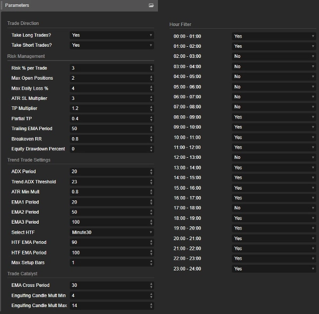
Task: Open the 22:00 - 23:00 hour filter dropdown
Action: click(274, 259)
